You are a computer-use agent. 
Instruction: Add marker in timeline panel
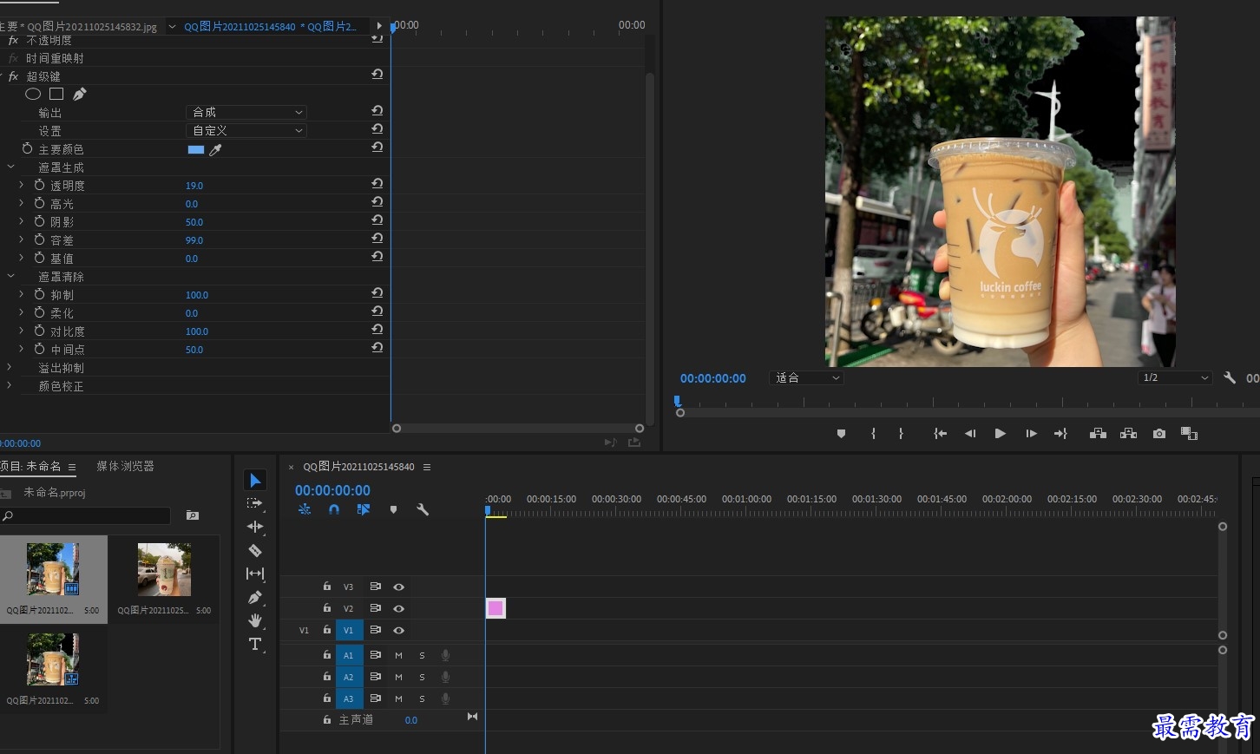click(x=393, y=510)
